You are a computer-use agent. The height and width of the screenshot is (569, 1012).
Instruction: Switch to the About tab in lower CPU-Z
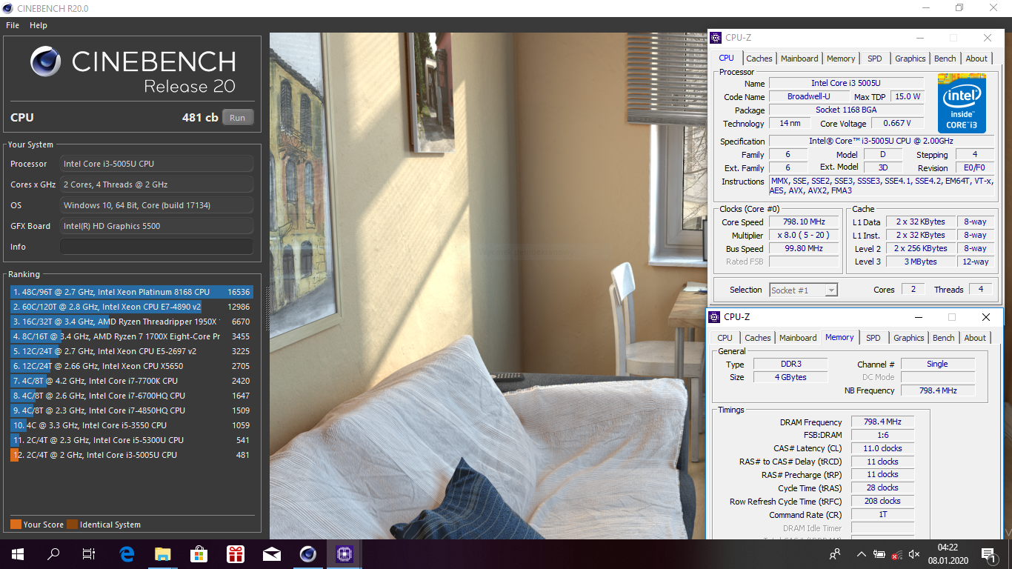(x=975, y=338)
